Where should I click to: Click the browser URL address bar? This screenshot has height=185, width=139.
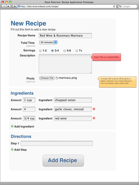(x=67, y=6)
